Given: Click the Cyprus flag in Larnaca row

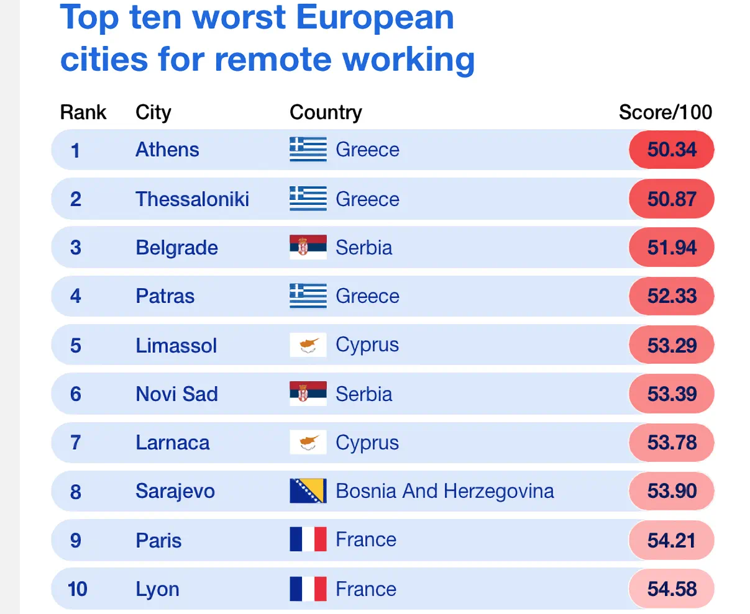Looking at the screenshot, I should tap(308, 443).
